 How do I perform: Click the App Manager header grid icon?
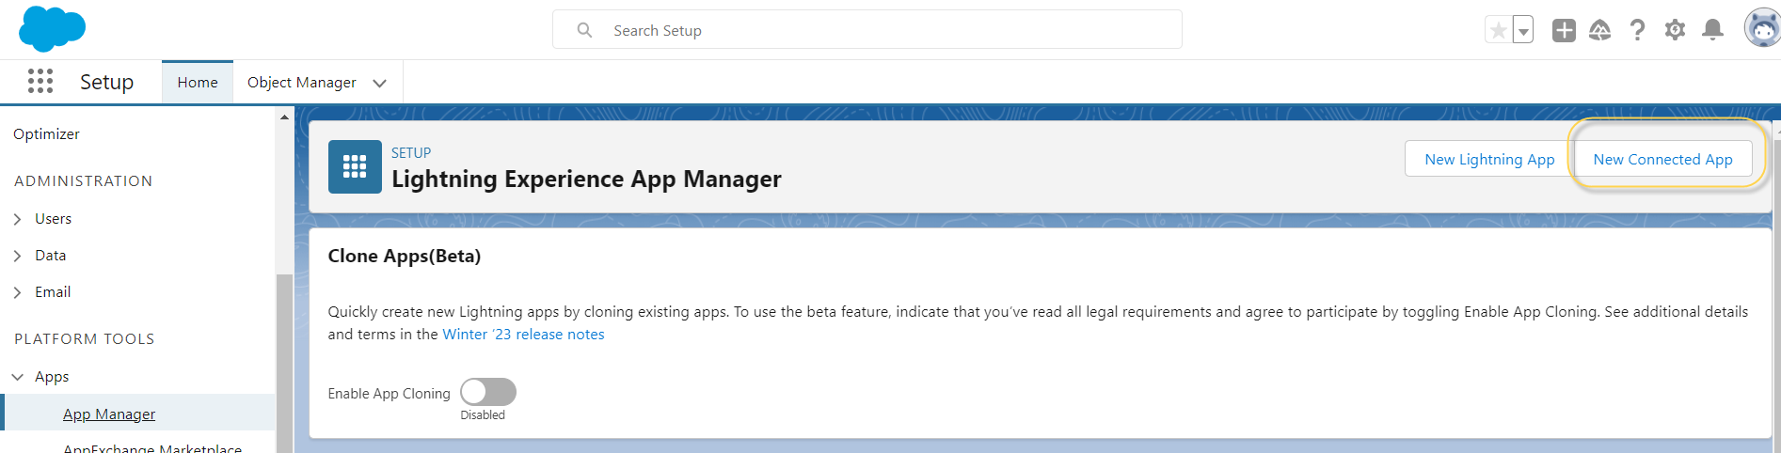pyautogui.click(x=355, y=166)
